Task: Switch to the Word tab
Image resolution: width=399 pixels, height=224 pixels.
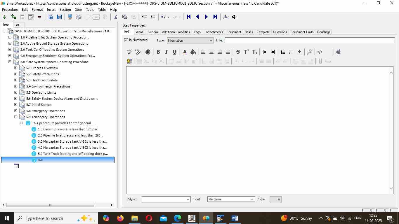Action: click(139, 32)
